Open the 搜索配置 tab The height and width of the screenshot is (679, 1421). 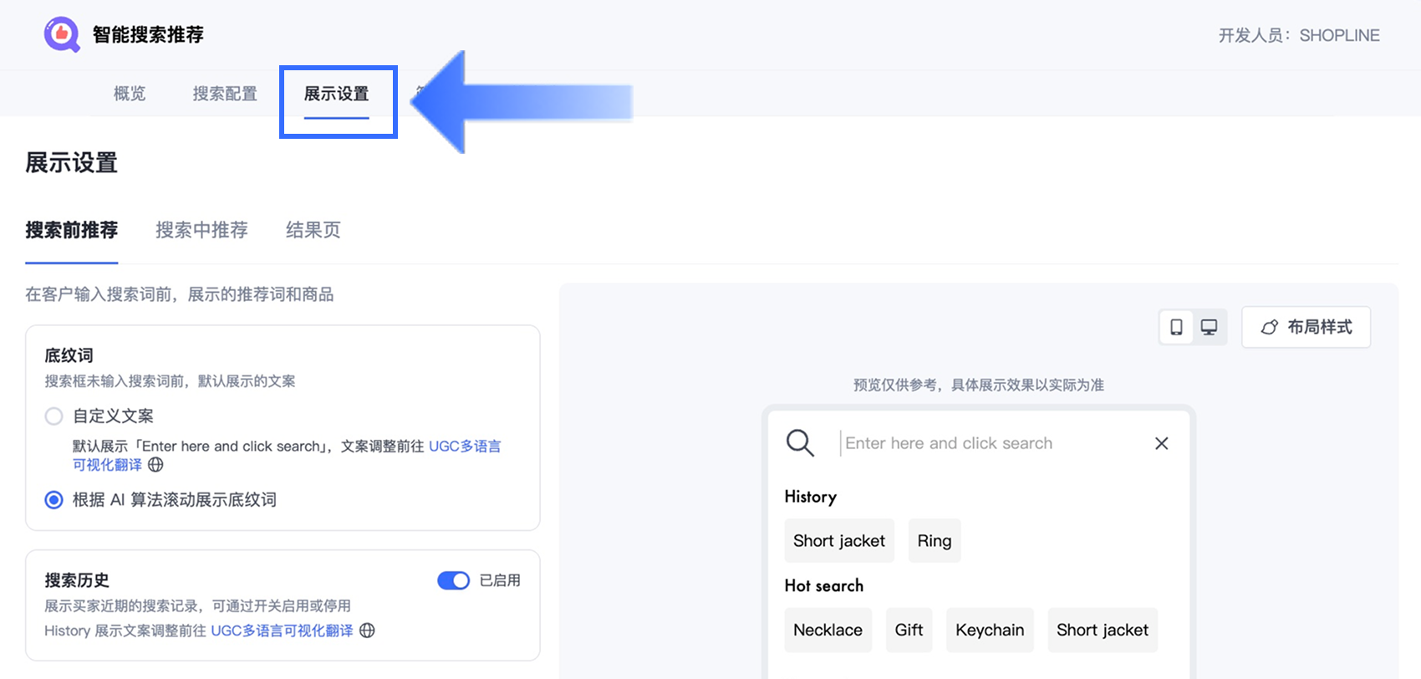(x=225, y=94)
